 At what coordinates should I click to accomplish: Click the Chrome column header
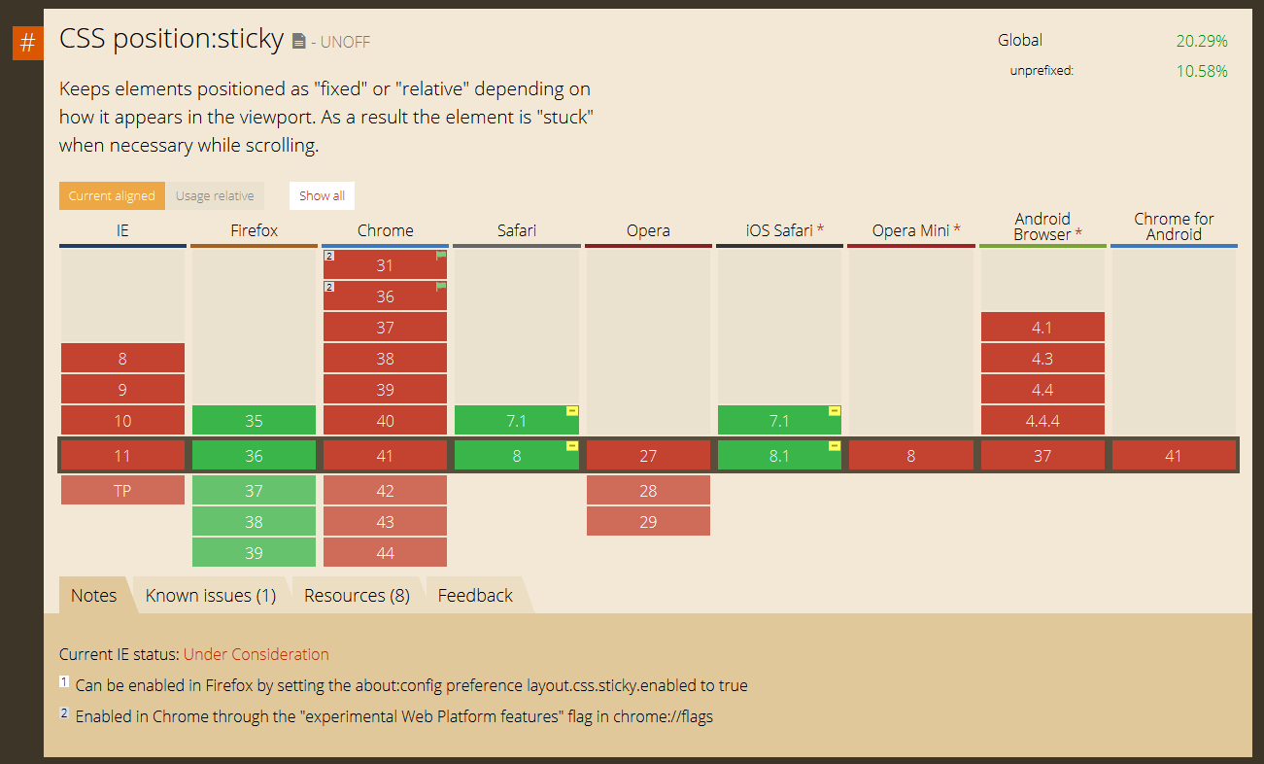pyautogui.click(x=386, y=230)
